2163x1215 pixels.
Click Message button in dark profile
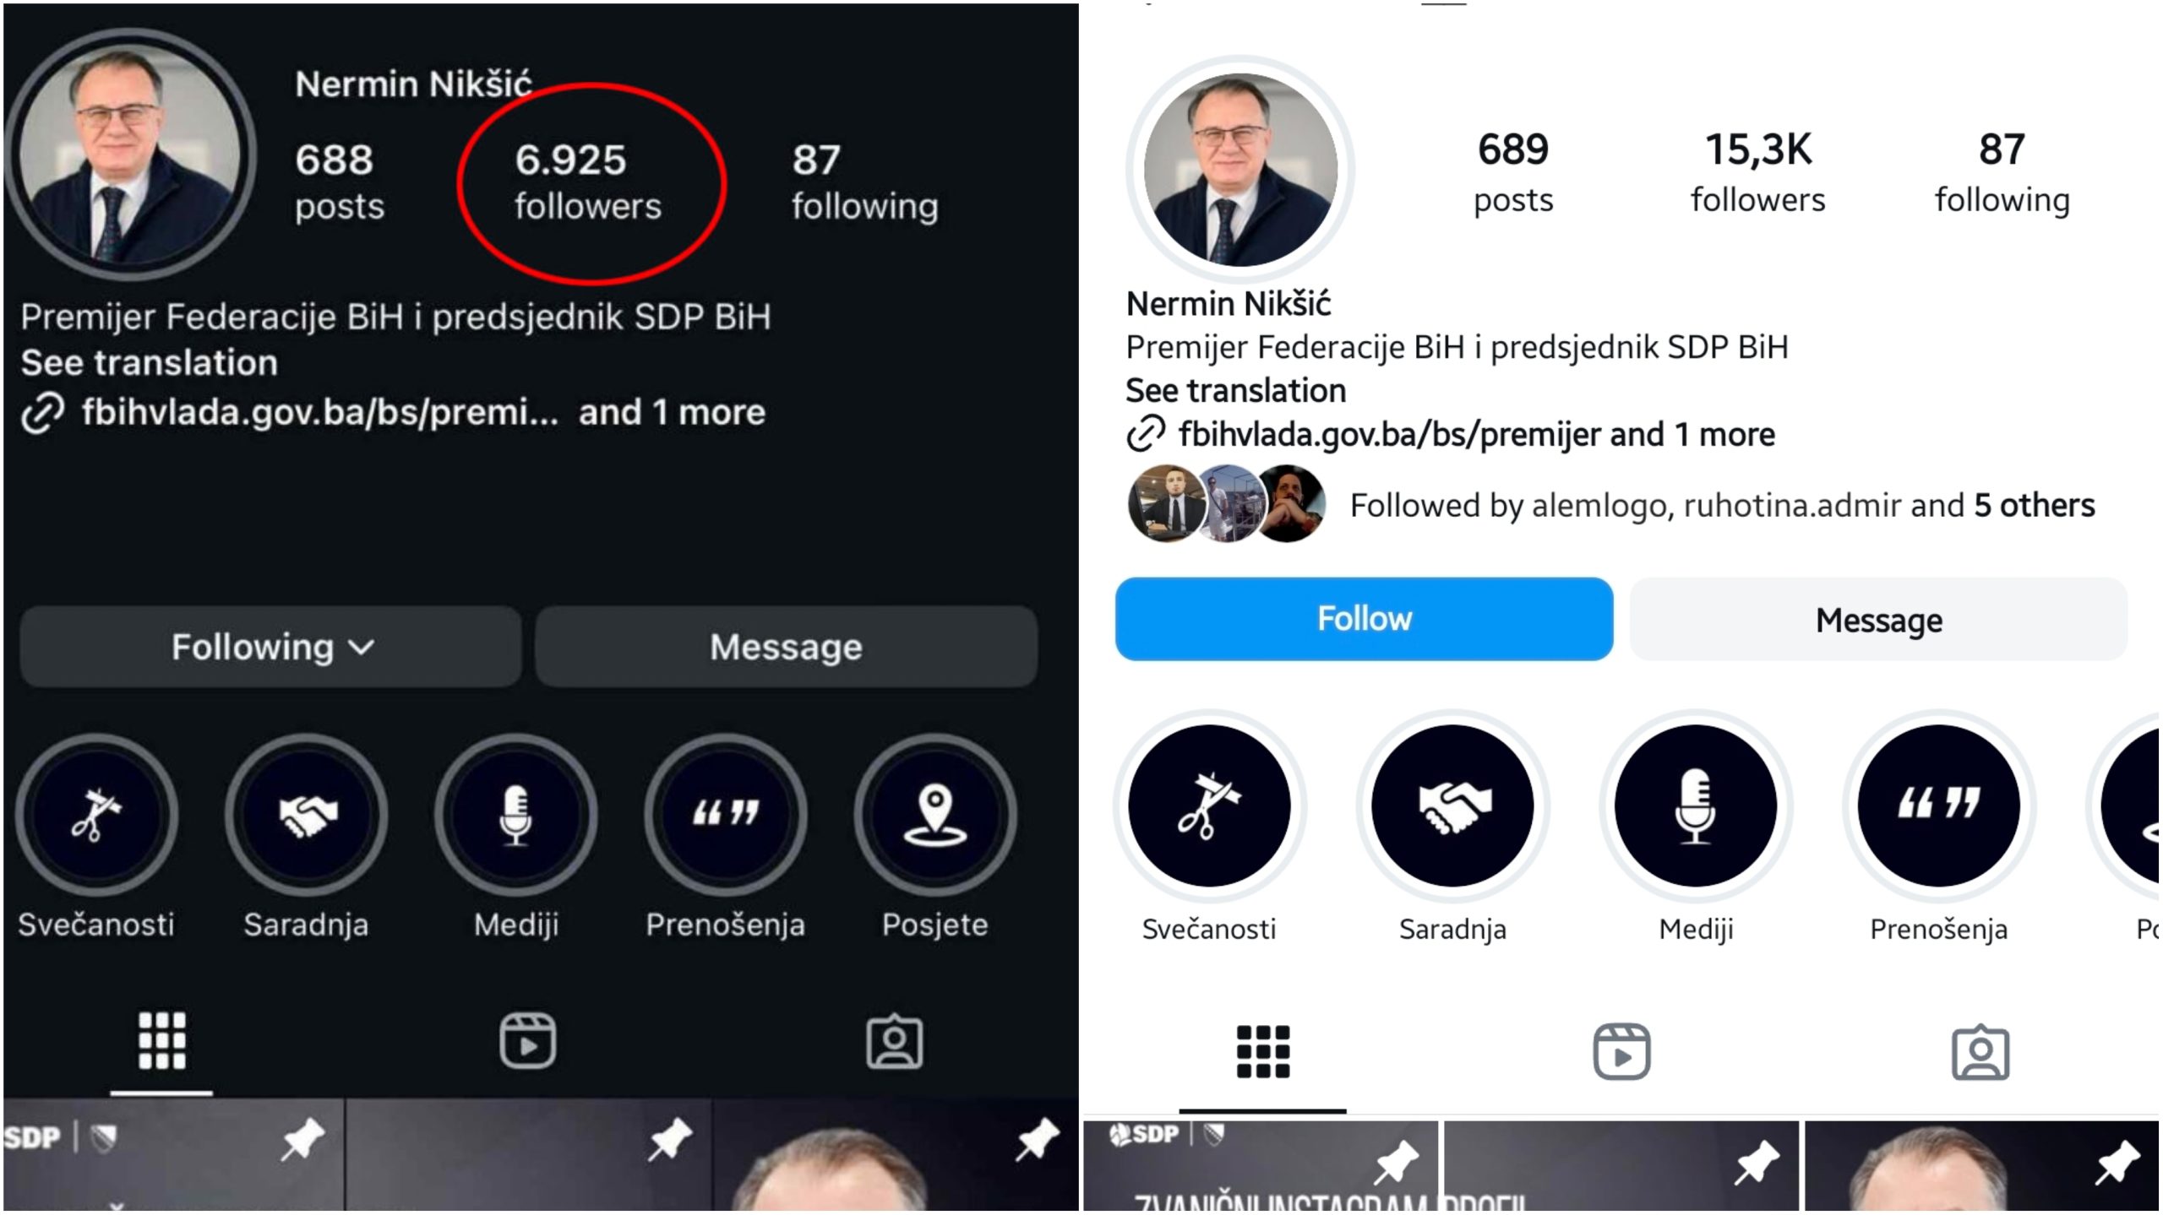pos(786,647)
